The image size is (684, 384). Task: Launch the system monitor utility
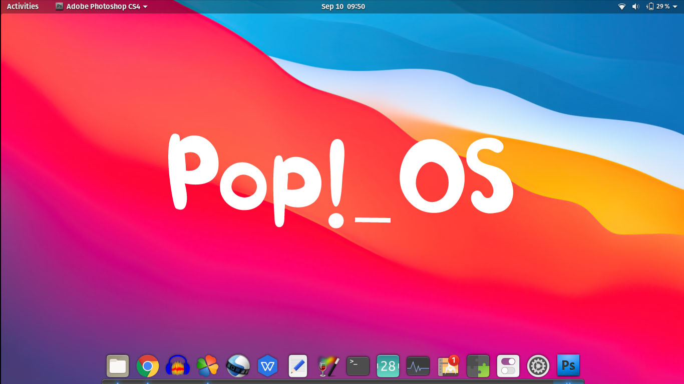pyautogui.click(x=418, y=365)
